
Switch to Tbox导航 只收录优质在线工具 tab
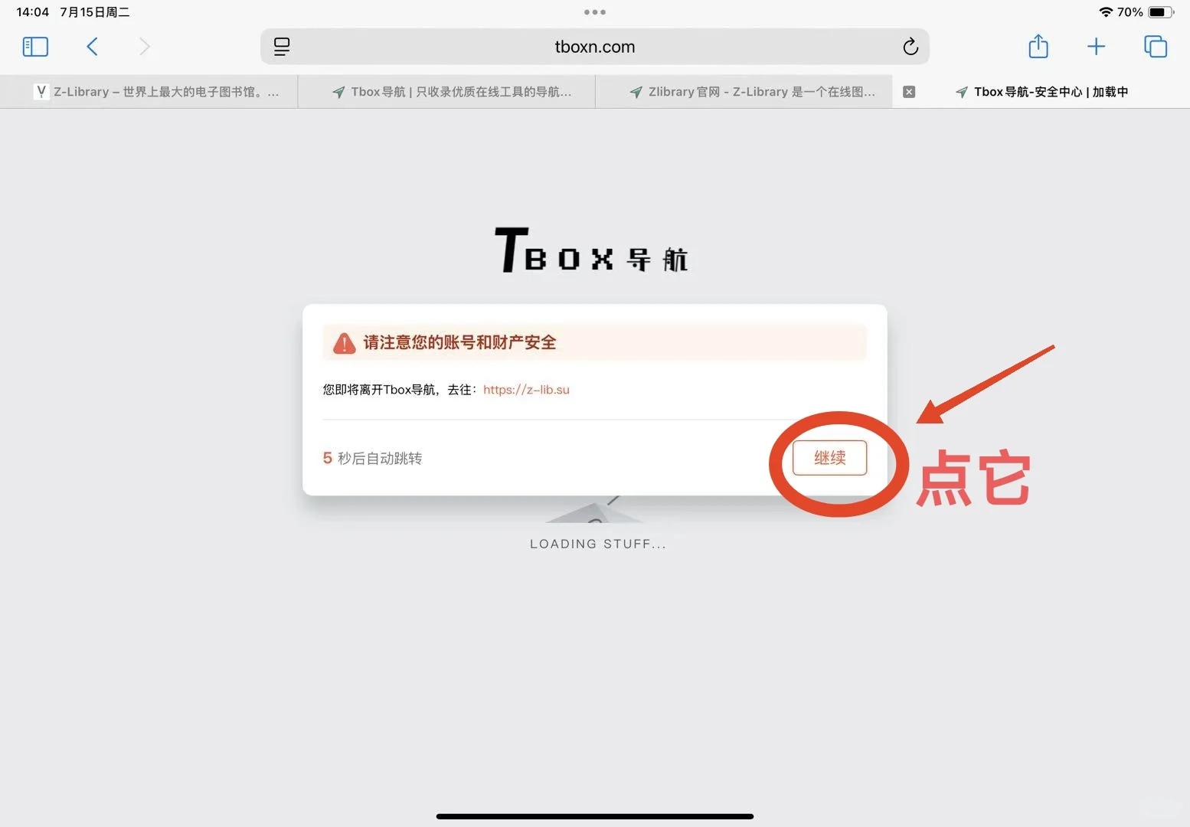pyautogui.click(x=446, y=92)
